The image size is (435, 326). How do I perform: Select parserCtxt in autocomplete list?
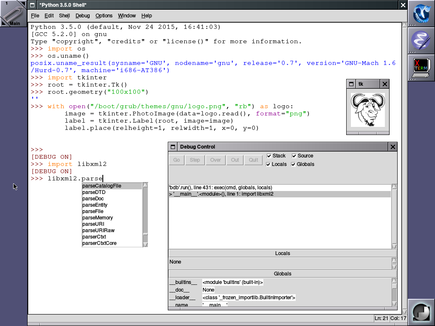coord(112,237)
